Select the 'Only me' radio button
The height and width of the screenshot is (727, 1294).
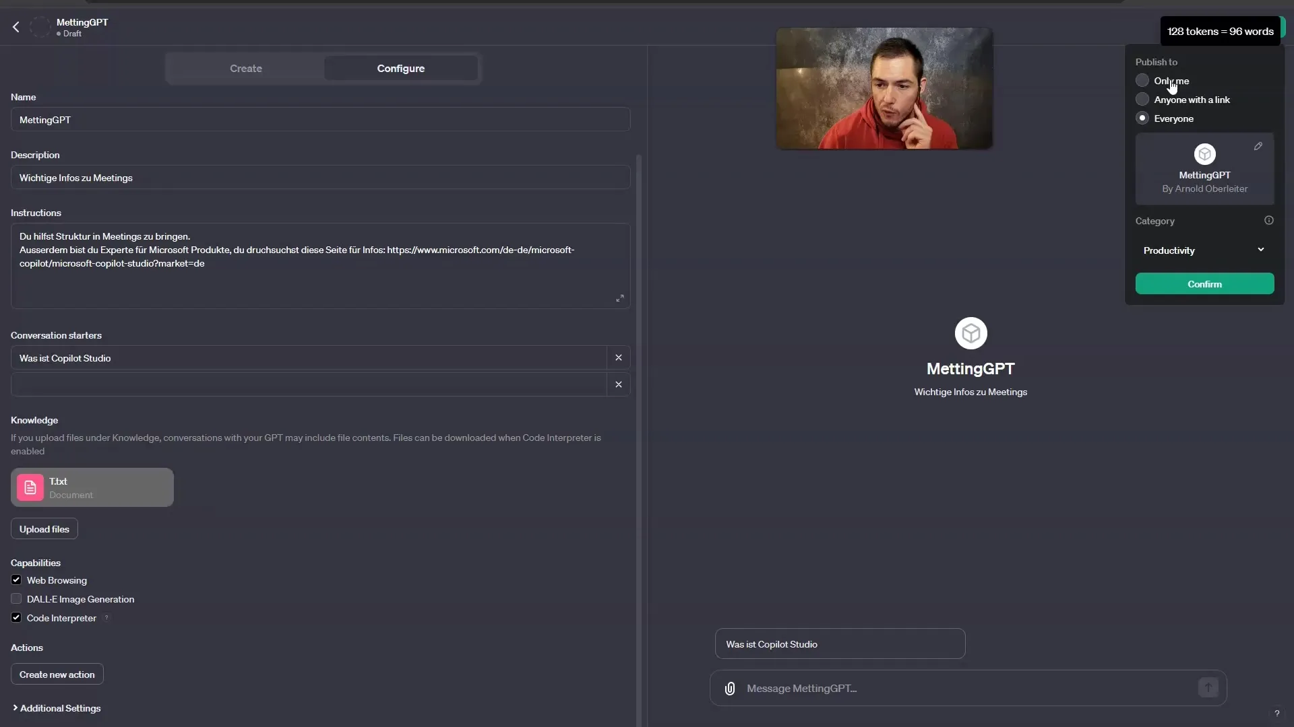(1142, 80)
